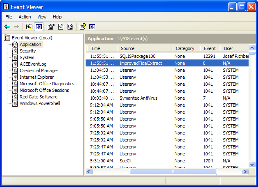This screenshot has width=258, height=187.
Task: Click the Export List toolbar icon
Action: point(70,27)
